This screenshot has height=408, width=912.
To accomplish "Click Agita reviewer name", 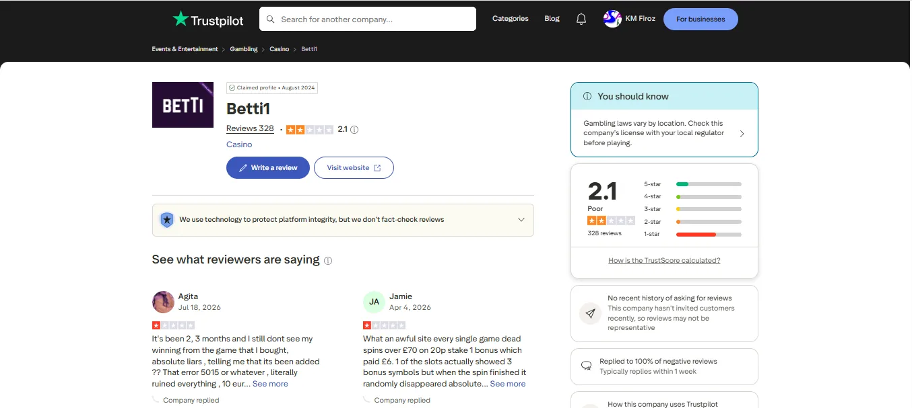I will tap(188, 296).
